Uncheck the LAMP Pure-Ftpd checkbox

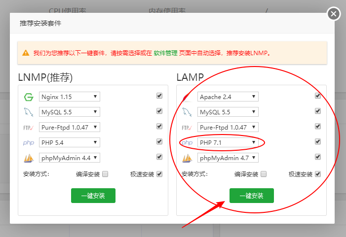click(318, 126)
